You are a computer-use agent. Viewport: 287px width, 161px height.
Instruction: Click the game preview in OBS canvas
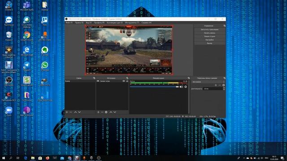coord(129,50)
